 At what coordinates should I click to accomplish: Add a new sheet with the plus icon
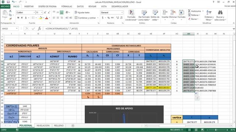coord(73,125)
